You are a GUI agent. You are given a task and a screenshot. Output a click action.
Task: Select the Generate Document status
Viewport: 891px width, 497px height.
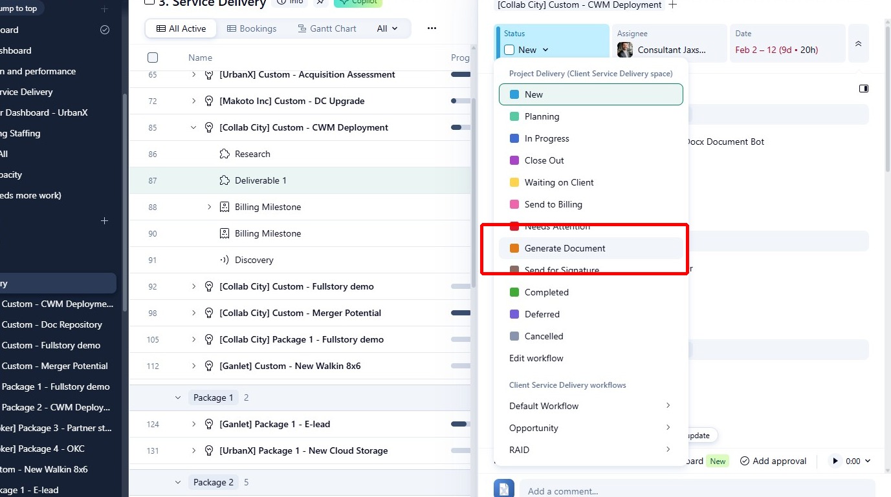click(x=565, y=248)
